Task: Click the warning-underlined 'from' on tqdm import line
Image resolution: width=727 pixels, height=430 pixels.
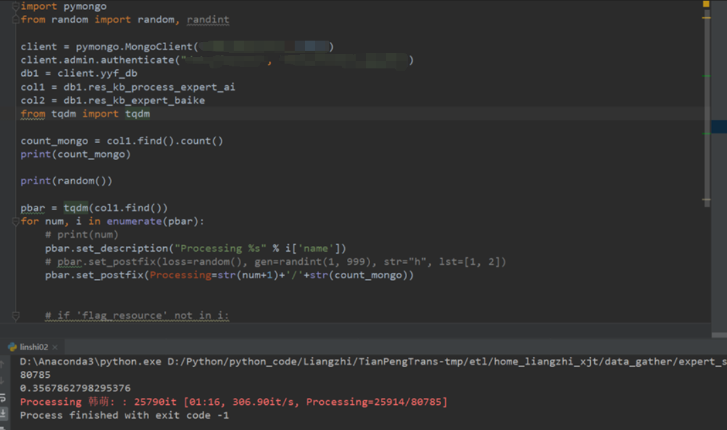Action: (x=33, y=114)
